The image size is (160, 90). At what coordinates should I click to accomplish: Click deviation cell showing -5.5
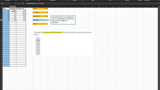[13, 14]
